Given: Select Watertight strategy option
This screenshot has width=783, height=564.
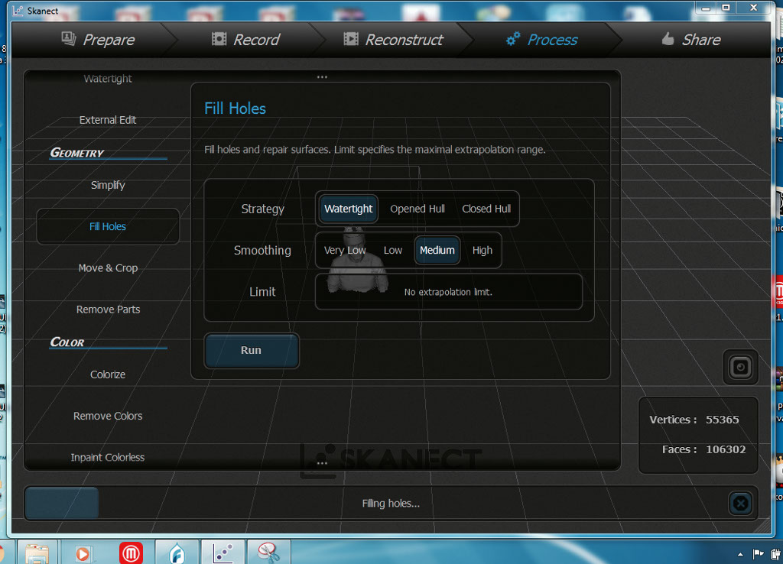Looking at the screenshot, I should 348,209.
